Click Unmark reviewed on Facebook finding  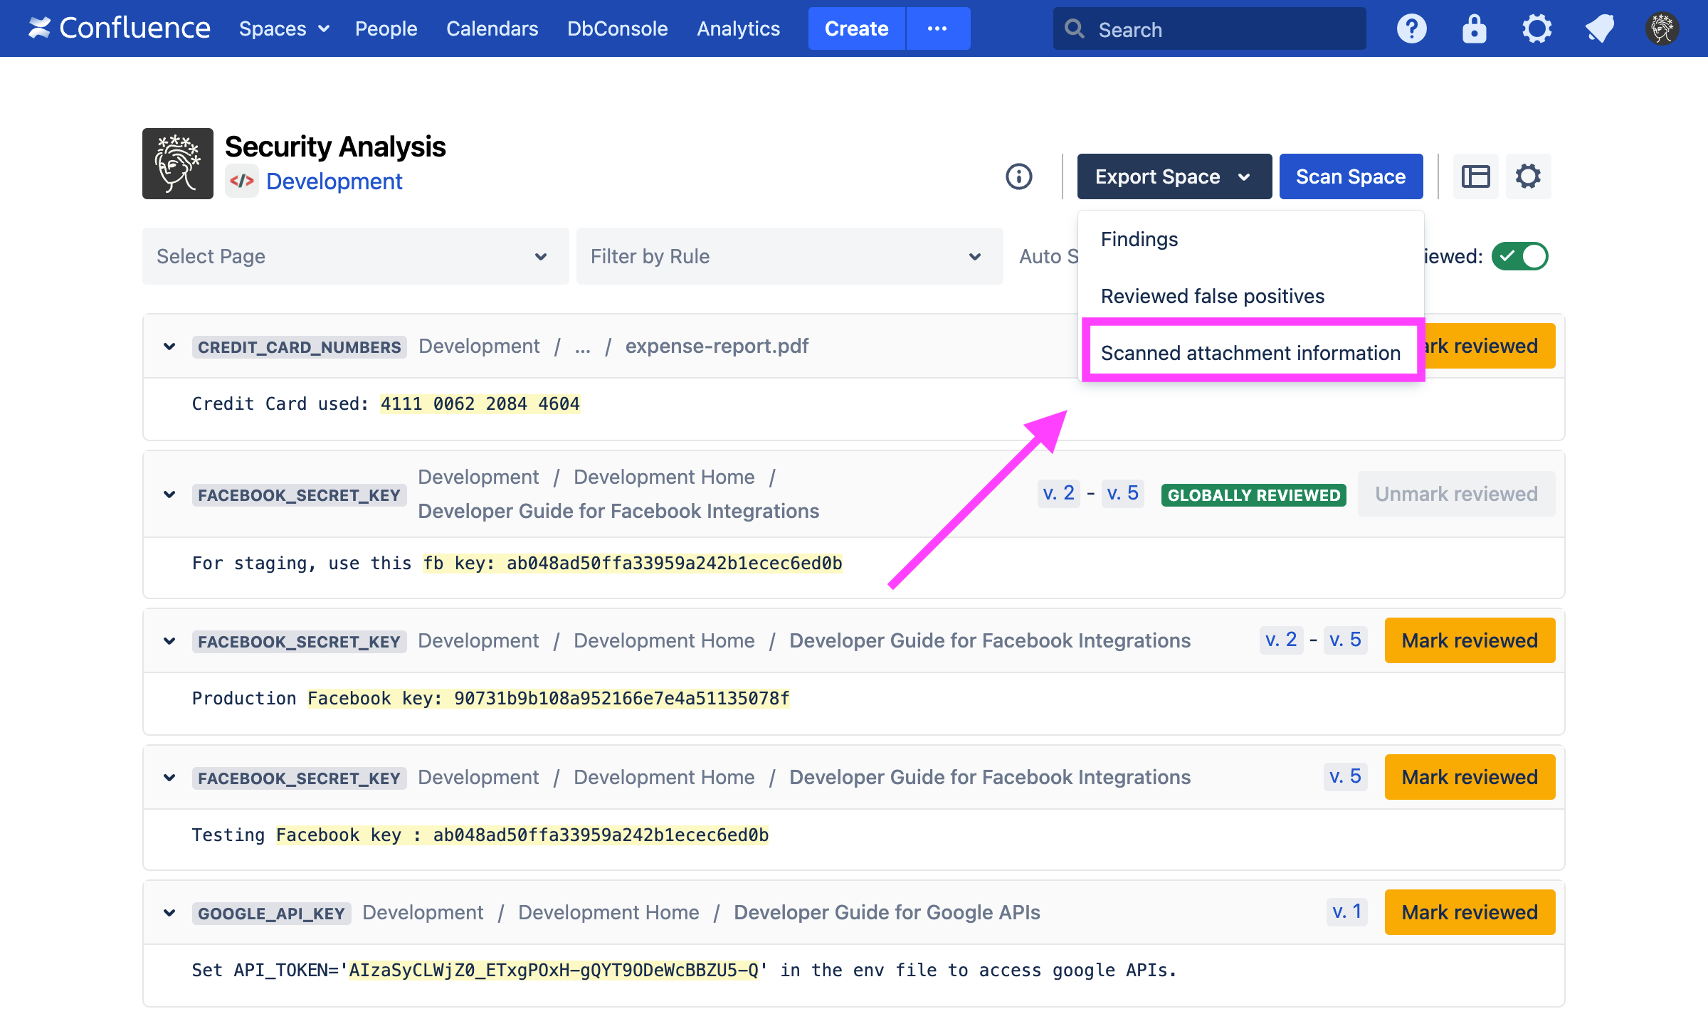click(x=1455, y=494)
